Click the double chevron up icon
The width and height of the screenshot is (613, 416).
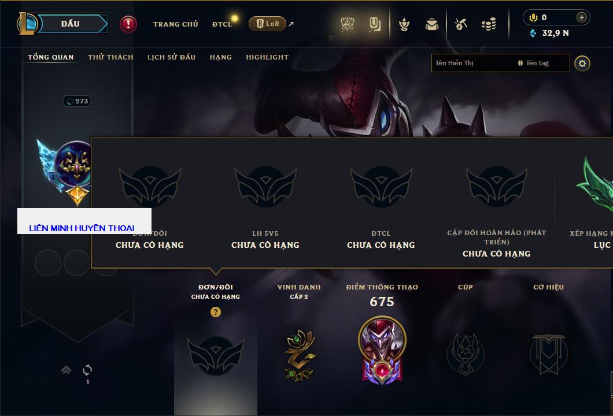pos(66,370)
